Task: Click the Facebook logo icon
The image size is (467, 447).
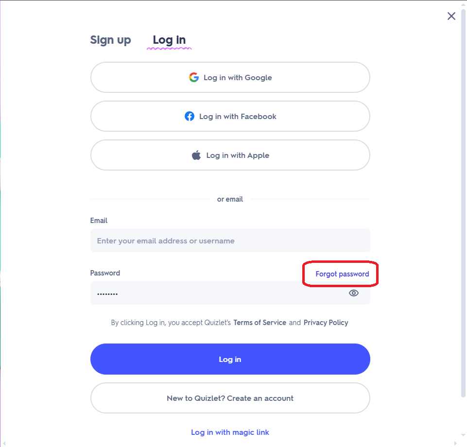Action: 190,116
